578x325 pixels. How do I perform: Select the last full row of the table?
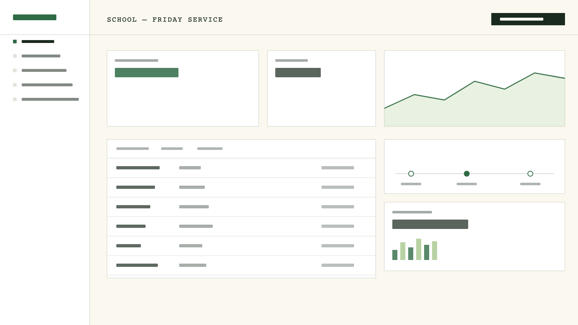click(x=241, y=265)
